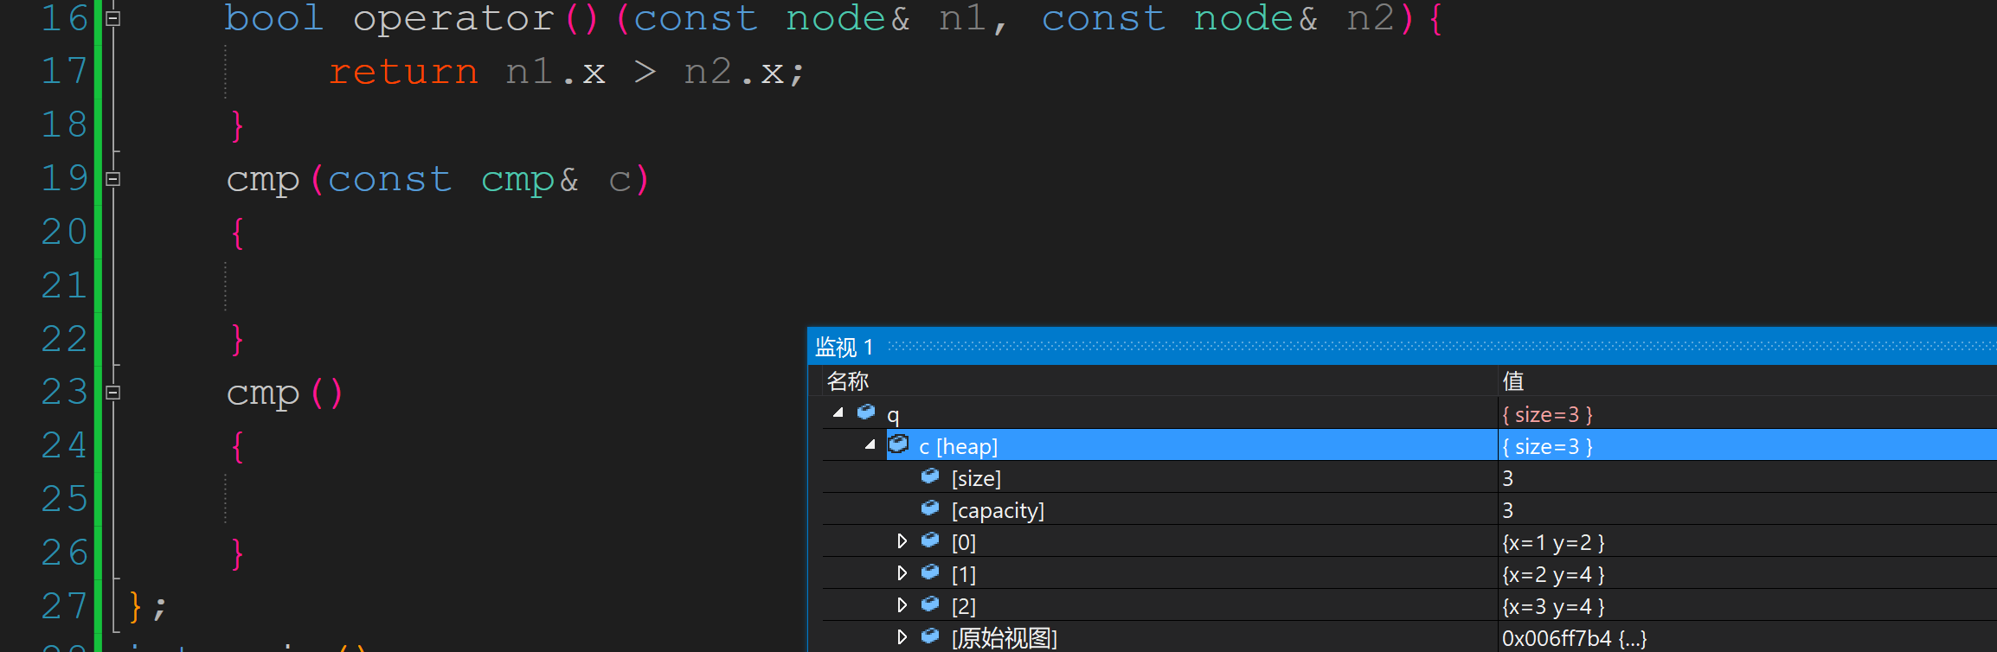Expand element [1] in the watch list
This screenshot has width=1997, height=652.
(x=902, y=573)
